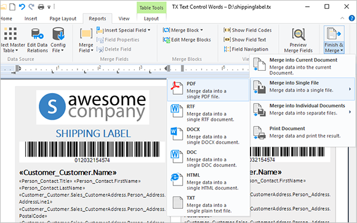
Task: Click the Finish & Merge icon
Action: click(334, 34)
